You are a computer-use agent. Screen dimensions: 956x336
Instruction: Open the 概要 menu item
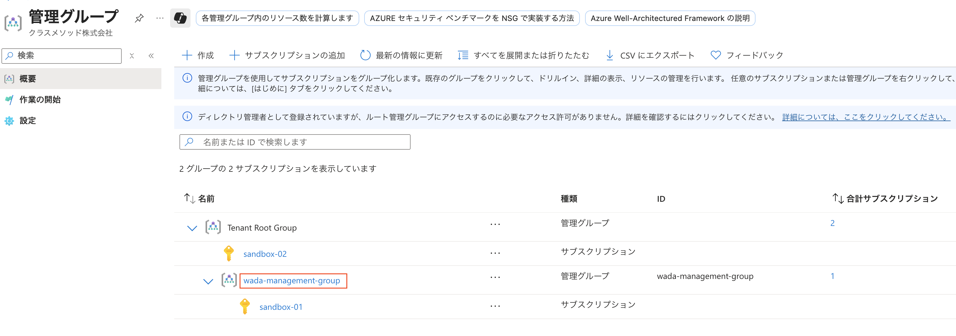coord(81,79)
